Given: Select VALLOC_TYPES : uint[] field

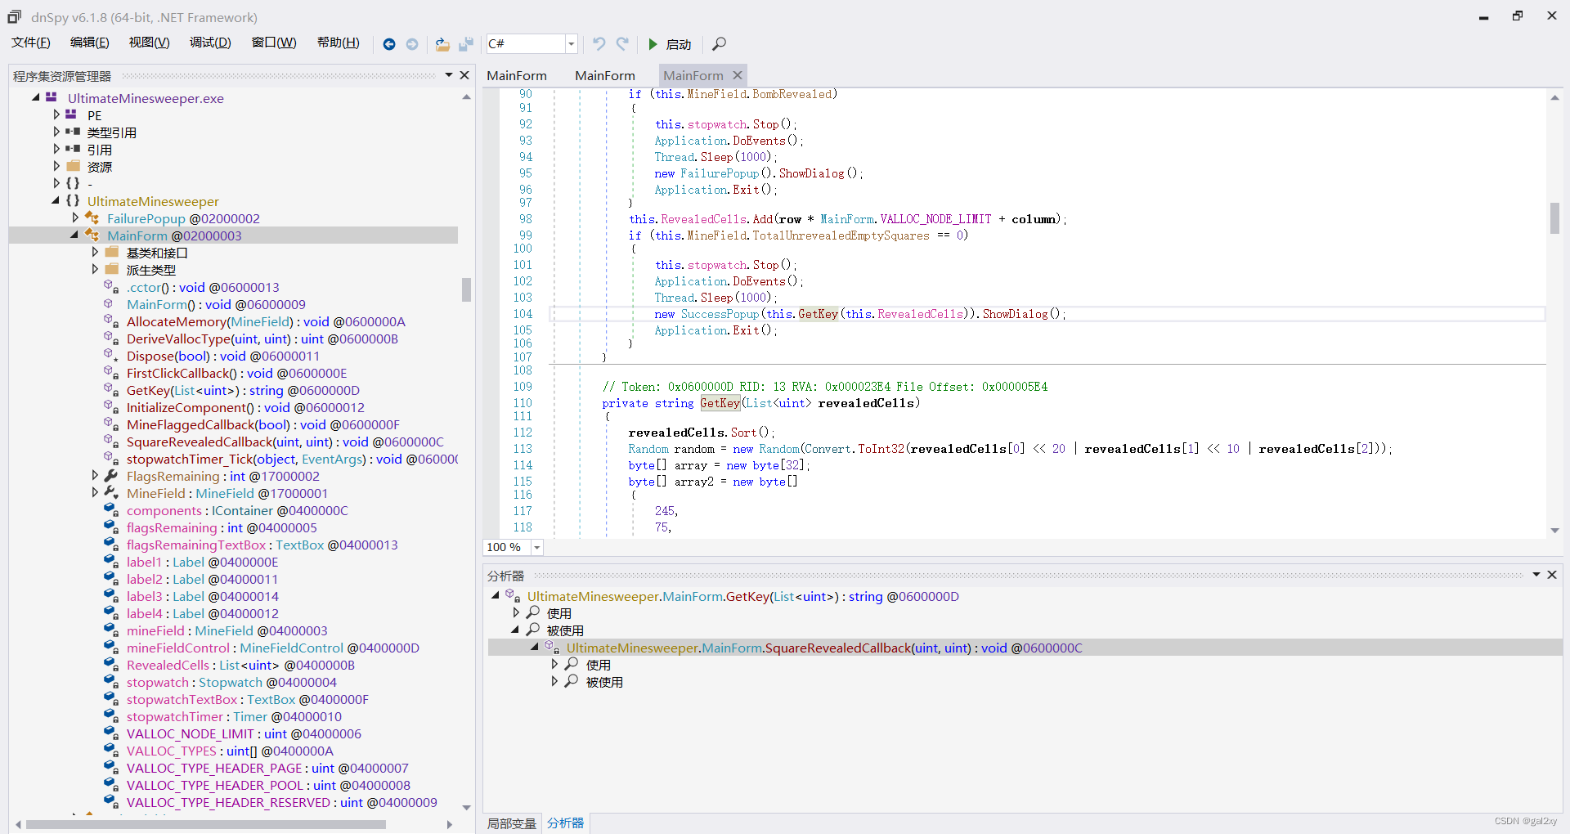Looking at the screenshot, I should tap(230, 751).
